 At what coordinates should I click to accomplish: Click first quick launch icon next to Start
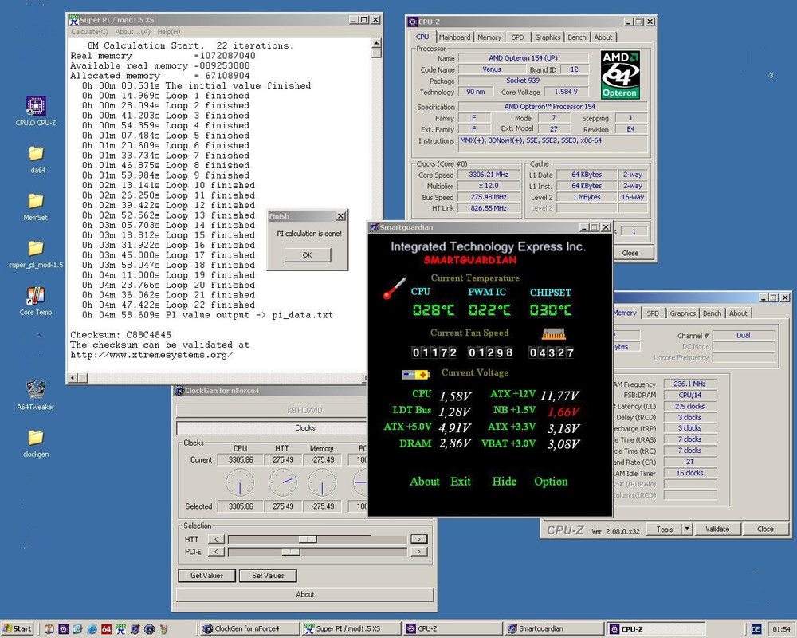(49, 629)
